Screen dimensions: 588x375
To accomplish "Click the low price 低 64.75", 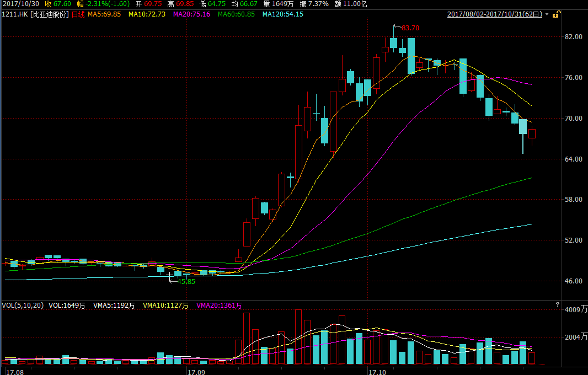I will 212,4.
